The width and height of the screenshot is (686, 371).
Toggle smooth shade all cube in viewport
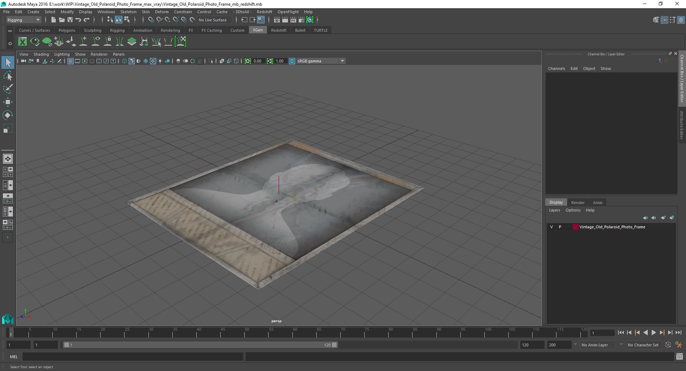tap(131, 61)
